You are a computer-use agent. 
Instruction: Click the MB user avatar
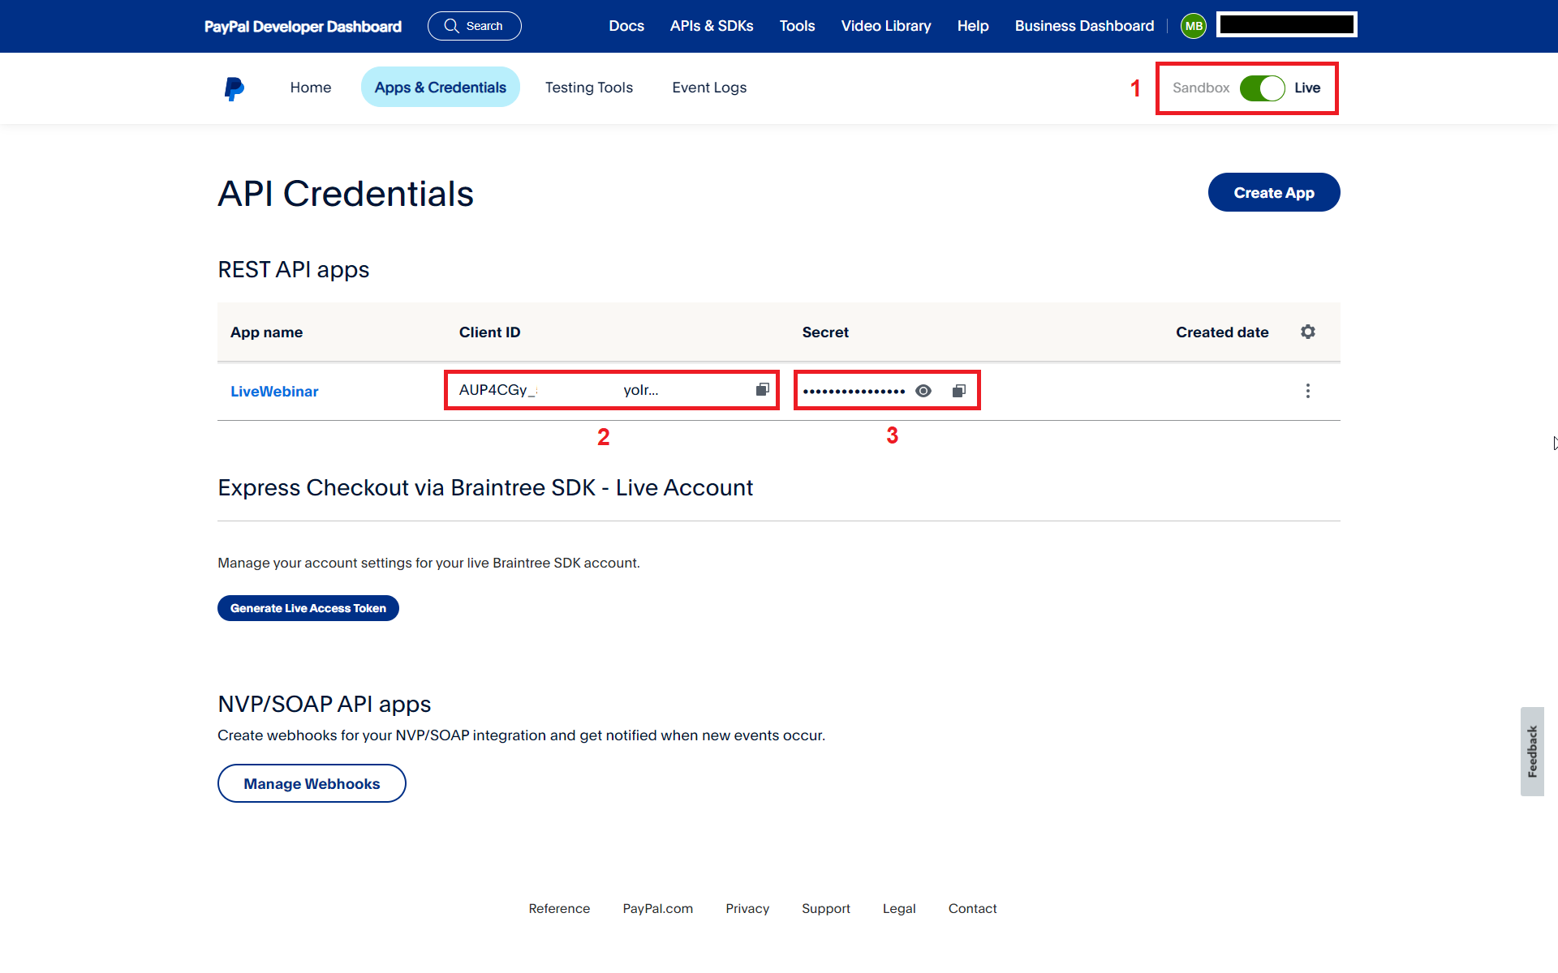(x=1193, y=26)
